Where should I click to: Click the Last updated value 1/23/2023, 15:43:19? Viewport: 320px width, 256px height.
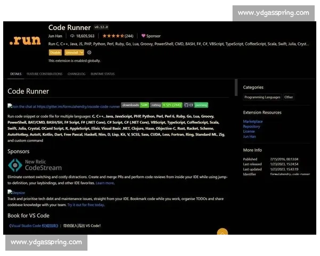(284, 169)
